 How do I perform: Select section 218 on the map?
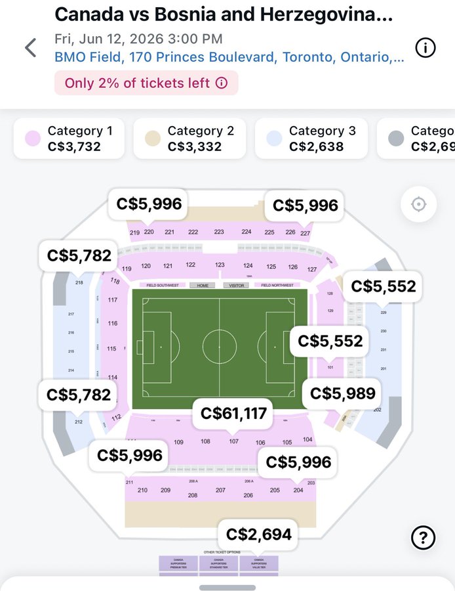click(79, 283)
